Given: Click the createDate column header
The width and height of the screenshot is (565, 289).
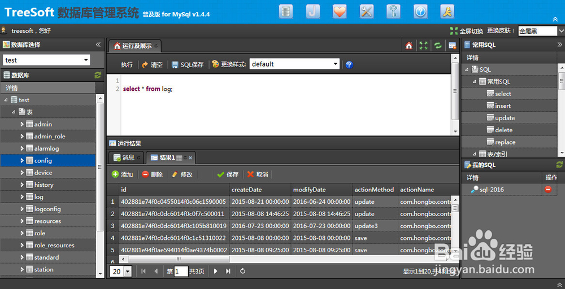Looking at the screenshot, I should [260, 189].
